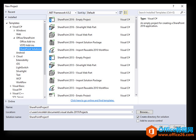Click the go online and find templates link
Screen dimensions: 196x140
pos(92,101)
